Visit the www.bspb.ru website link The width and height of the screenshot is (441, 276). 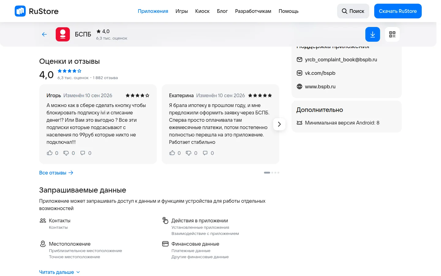point(320,86)
